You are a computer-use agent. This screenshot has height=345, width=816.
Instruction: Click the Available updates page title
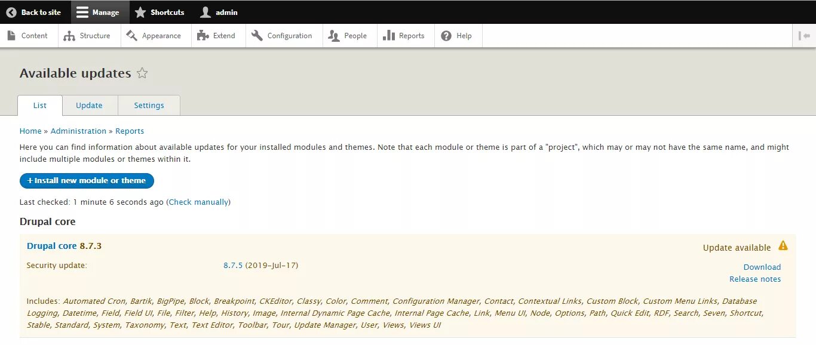pyautogui.click(x=75, y=73)
